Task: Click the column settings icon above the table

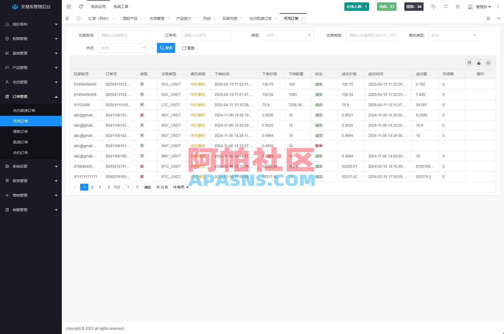Action: (x=469, y=63)
